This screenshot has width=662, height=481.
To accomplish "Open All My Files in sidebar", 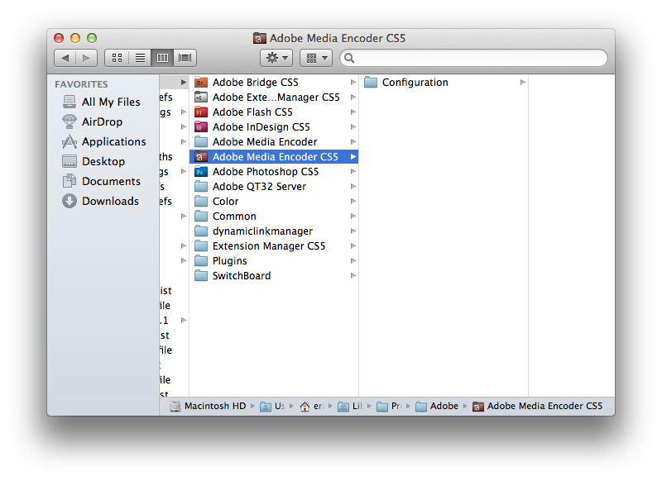I will [x=101, y=102].
